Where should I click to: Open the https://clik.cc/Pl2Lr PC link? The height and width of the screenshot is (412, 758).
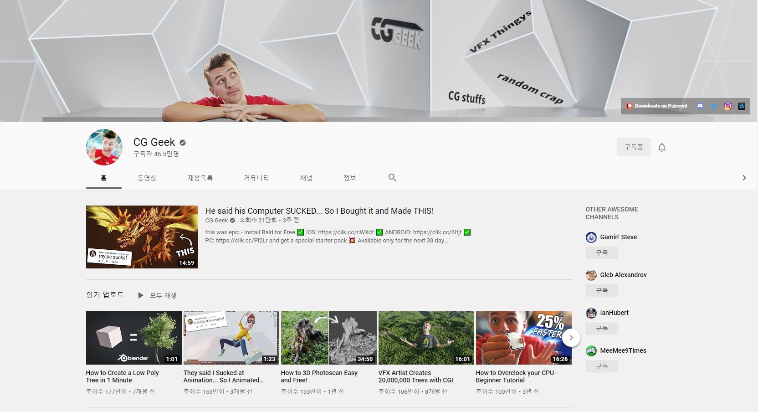[x=241, y=241]
